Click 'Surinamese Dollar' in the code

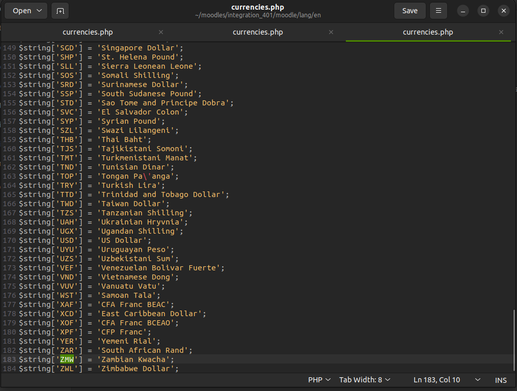click(140, 85)
